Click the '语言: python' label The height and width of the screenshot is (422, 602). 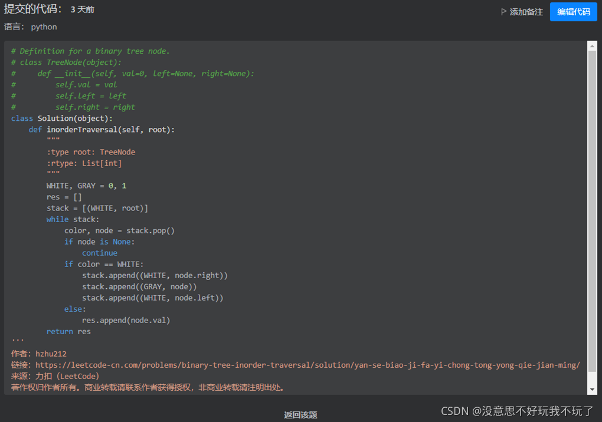click(30, 27)
